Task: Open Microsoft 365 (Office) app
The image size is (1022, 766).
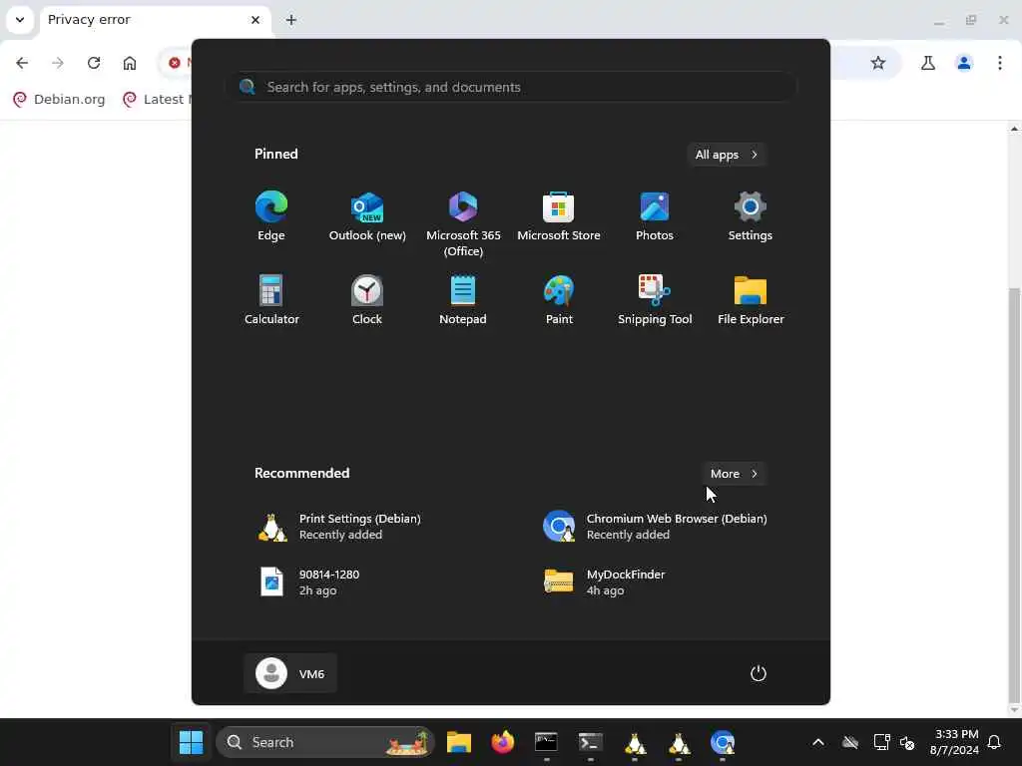Action: click(x=463, y=224)
